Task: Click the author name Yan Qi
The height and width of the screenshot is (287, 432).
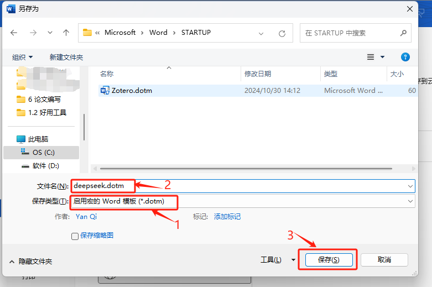Action: tap(86, 217)
